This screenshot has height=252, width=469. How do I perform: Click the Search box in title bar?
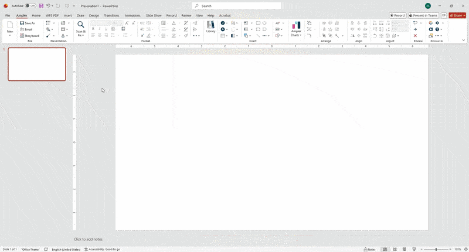236,6
